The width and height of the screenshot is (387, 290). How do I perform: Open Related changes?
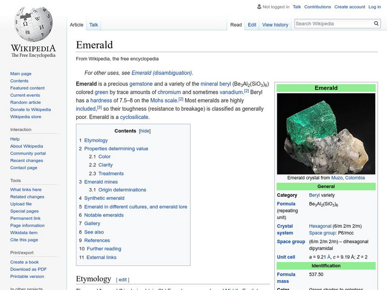27,197
